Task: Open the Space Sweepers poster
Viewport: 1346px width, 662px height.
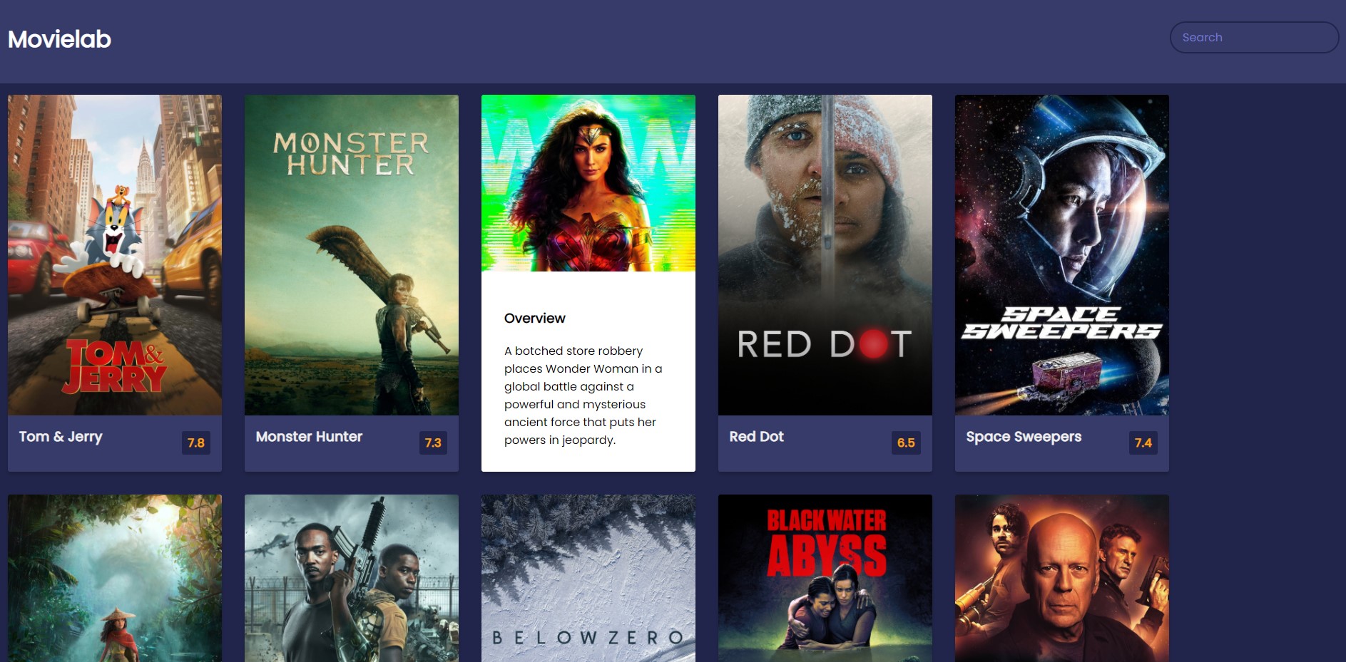Action: point(1062,255)
